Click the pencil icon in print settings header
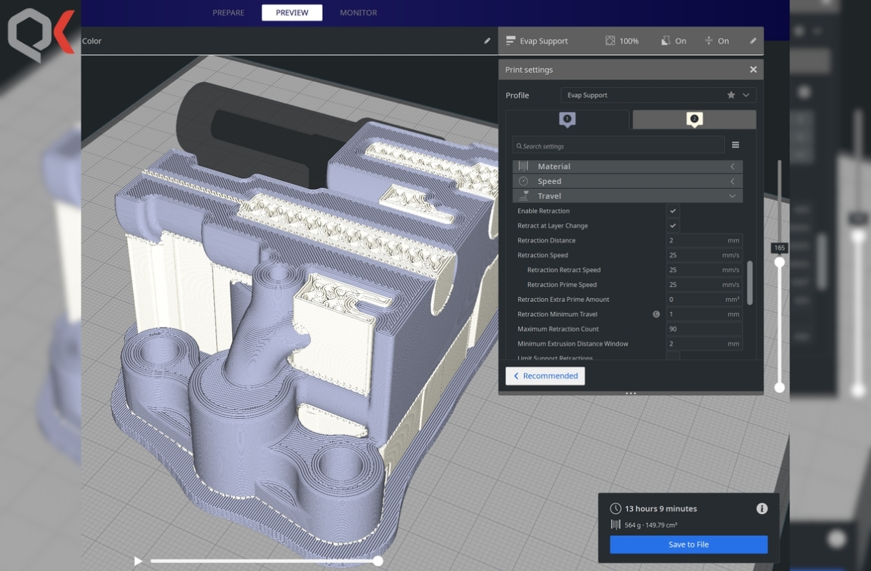Screen dimensions: 871x571 [752, 41]
